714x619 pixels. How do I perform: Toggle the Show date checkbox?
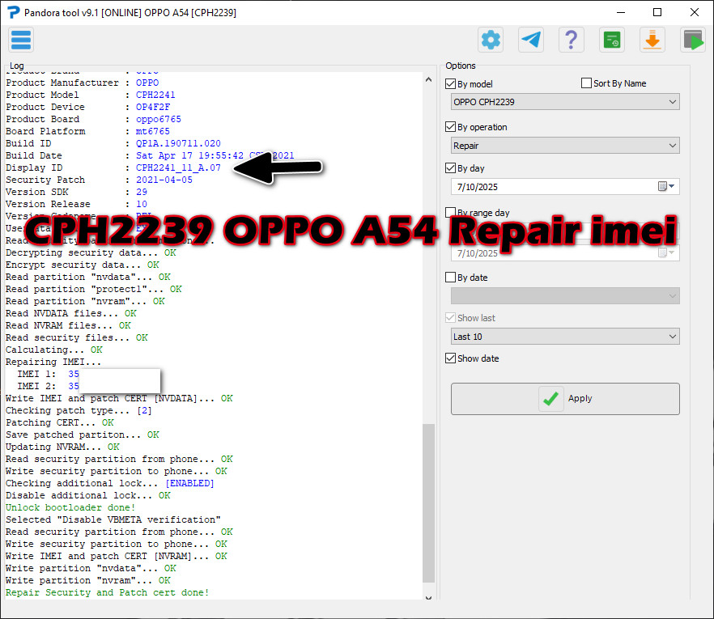pyautogui.click(x=450, y=358)
